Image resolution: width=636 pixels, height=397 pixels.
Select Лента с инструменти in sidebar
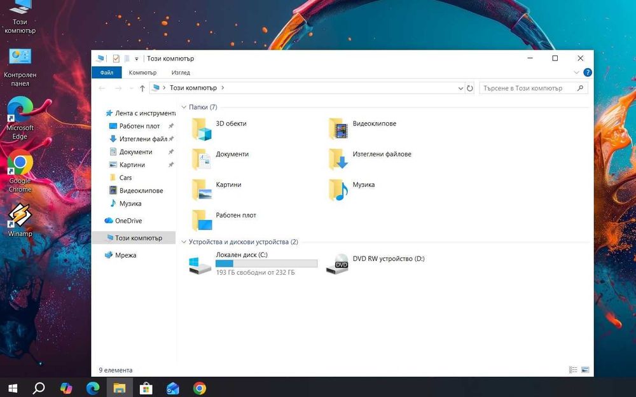pyautogui.click(x=141, y=113)
